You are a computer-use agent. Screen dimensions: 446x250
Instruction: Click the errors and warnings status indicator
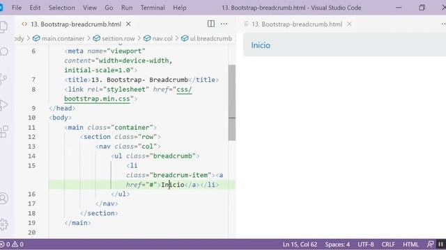12,244
